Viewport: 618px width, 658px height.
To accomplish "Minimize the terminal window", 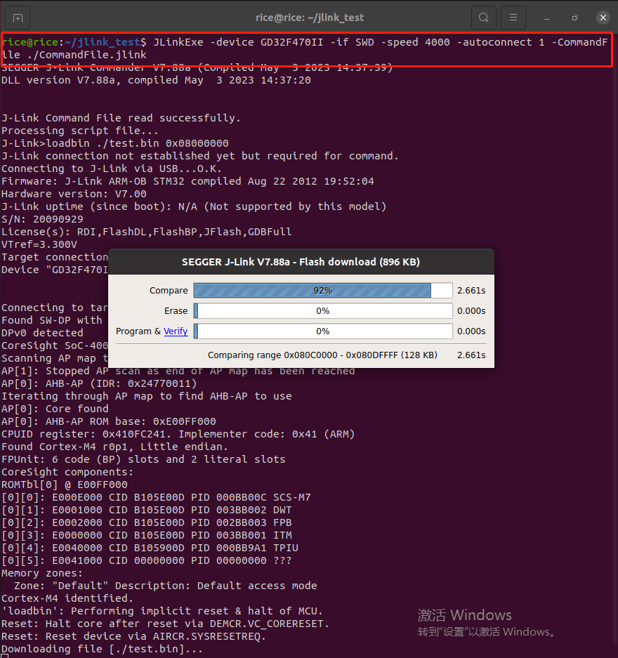I will tap(546, 18).
